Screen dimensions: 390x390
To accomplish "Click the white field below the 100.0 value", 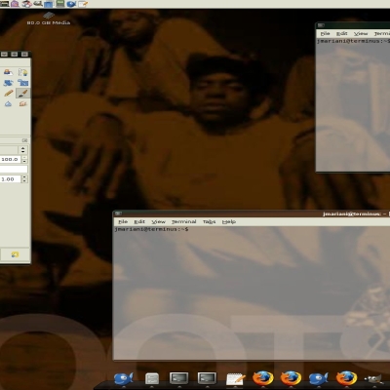I will (14, 170).
